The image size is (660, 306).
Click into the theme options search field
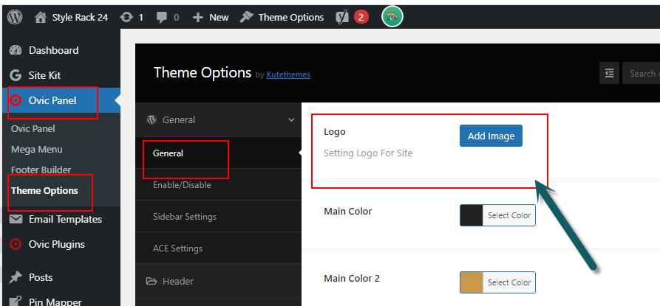641,74
